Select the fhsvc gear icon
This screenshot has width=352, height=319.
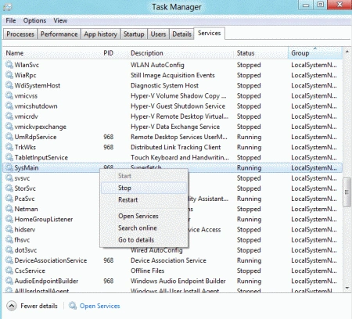click(x=9, y=240)
